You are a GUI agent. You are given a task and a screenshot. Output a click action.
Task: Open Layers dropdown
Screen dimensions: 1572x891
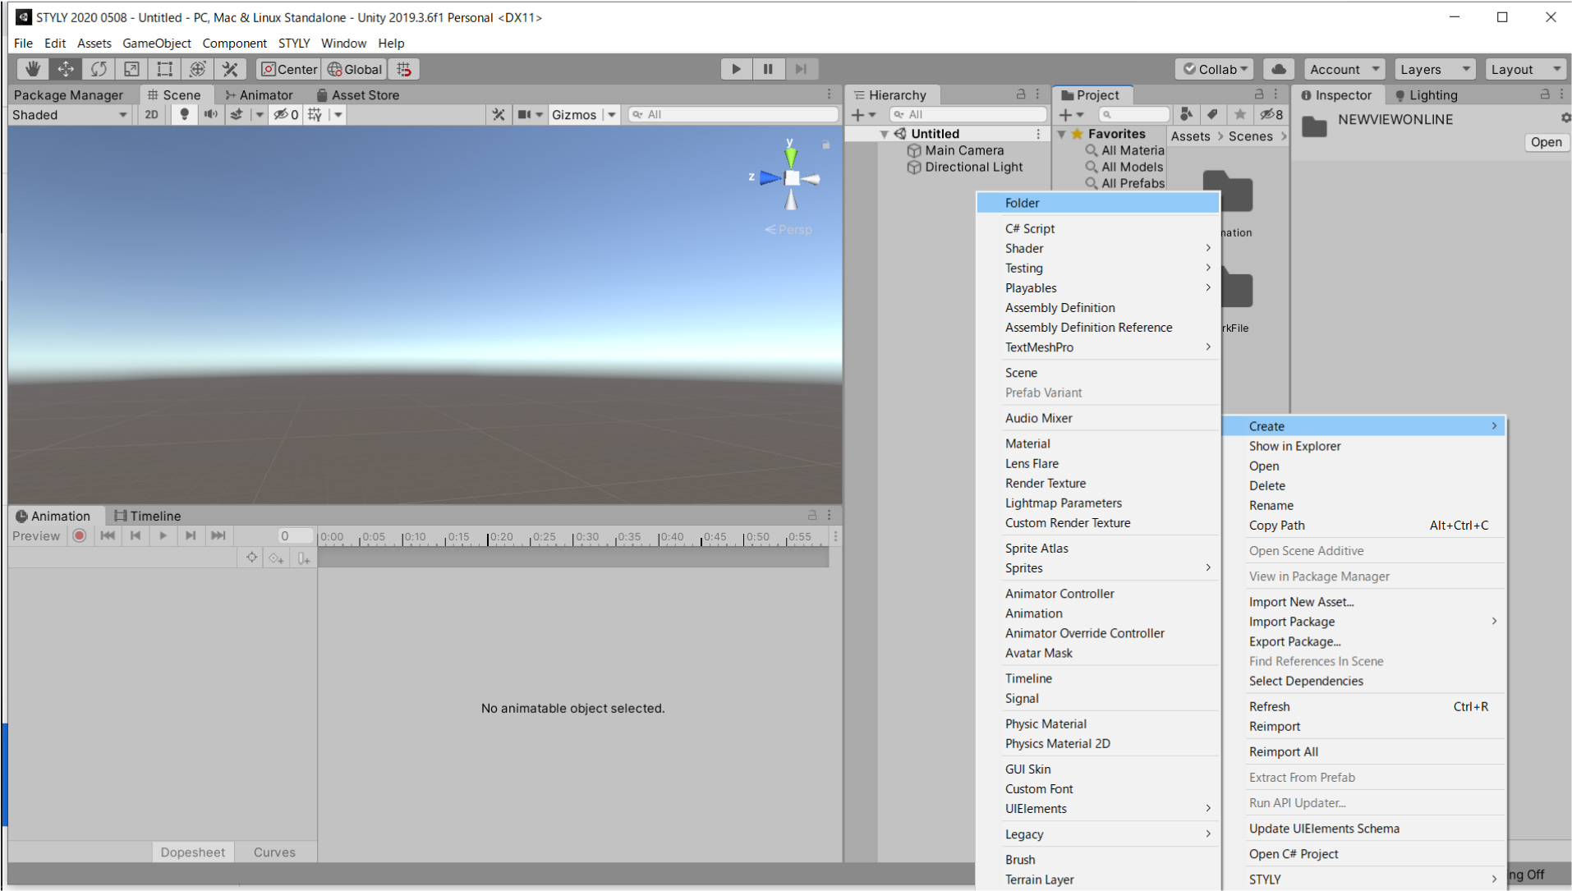point(1435,69)
